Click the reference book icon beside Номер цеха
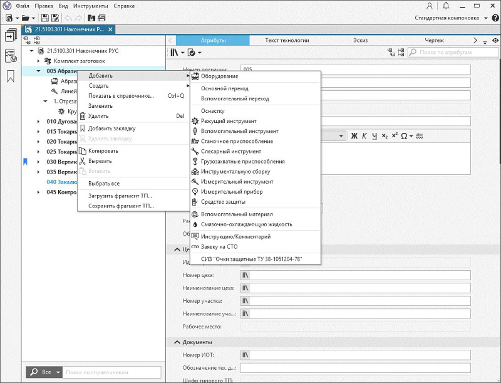Viewport: 501px width, 383px height. click(245, 275)
